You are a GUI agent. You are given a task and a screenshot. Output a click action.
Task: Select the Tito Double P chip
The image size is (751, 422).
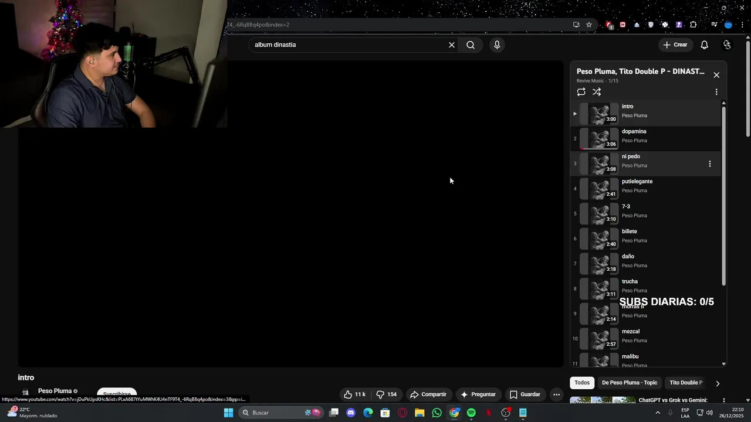[x=686, y=383]
